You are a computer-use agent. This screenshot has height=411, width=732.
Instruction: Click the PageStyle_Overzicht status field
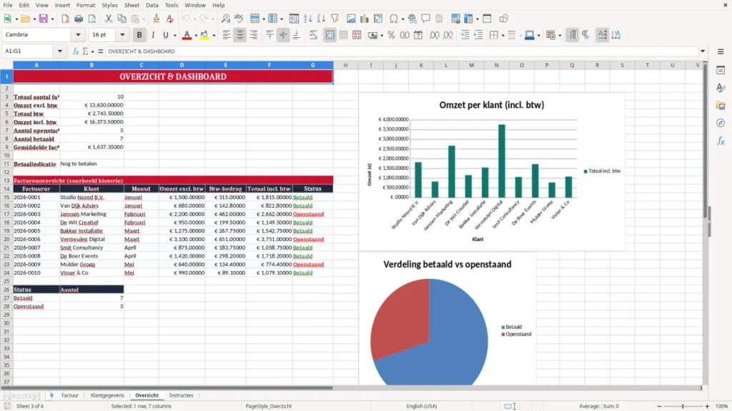click(269, 406)
